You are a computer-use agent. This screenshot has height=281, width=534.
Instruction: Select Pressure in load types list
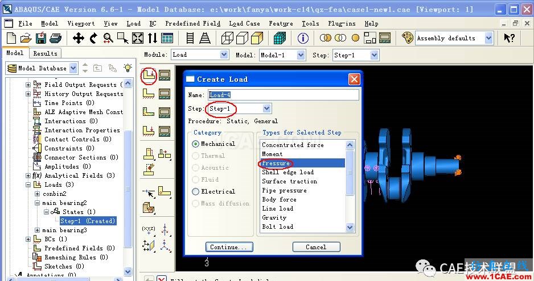click(x=302, y=163)
